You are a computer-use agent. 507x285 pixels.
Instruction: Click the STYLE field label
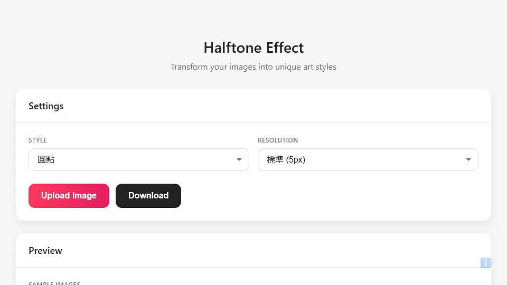[x=37, y=140]
